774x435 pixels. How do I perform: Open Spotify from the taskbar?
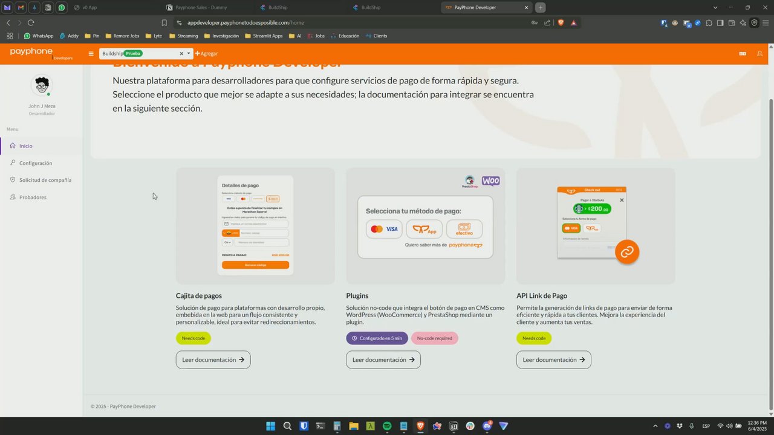387,426
